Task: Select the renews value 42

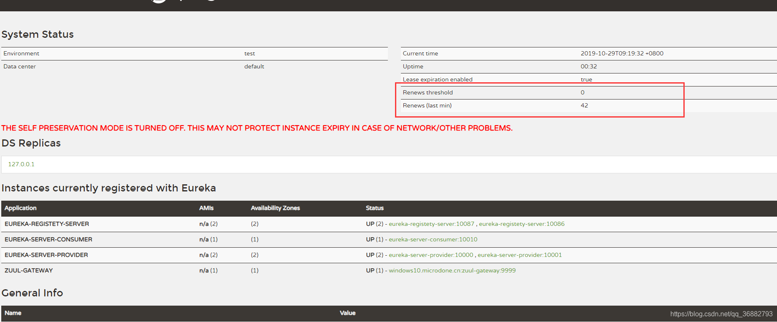Action: (584, 105)
